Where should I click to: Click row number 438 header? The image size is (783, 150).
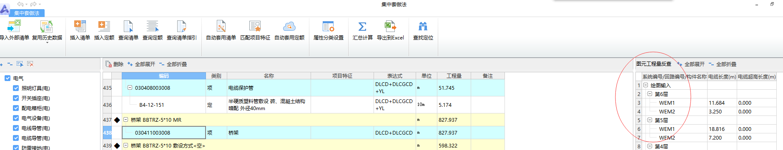(107, 133)
